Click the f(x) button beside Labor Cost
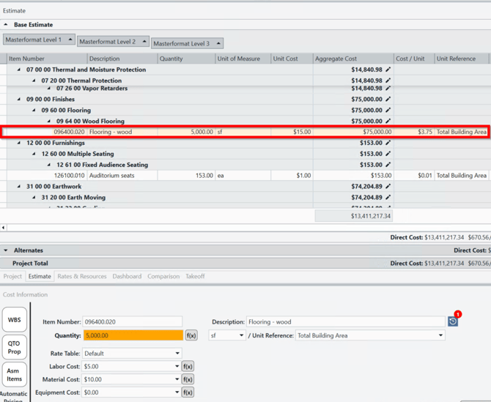The height and width of the screenshot is (402, 491). 188,366
